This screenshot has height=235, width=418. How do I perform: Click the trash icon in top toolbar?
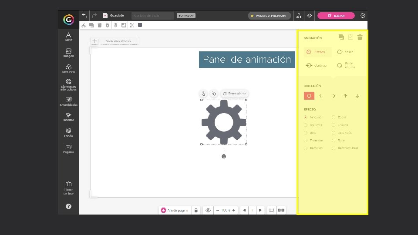[100, 25]
